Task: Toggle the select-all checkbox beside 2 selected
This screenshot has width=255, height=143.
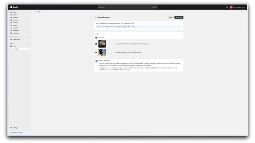Action: coord(96,38)
